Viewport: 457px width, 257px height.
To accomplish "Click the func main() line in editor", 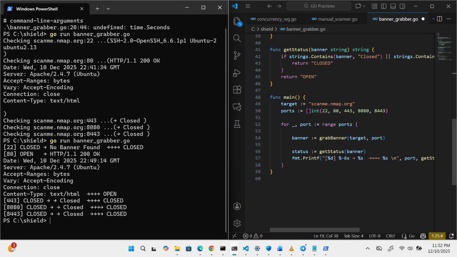I will (x=288, y=97).
